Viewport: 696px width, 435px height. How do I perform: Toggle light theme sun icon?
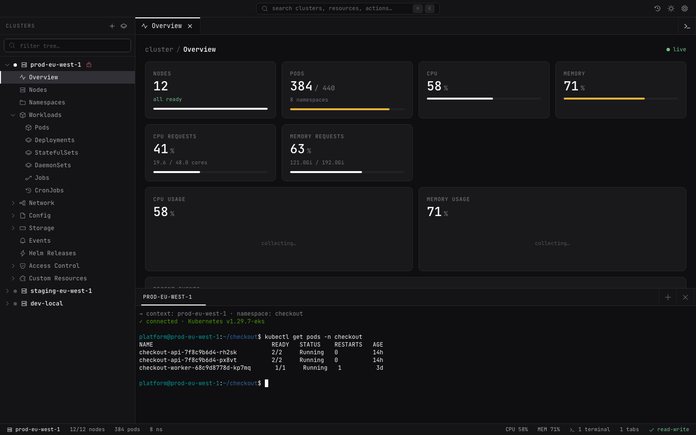click(671, 9)
